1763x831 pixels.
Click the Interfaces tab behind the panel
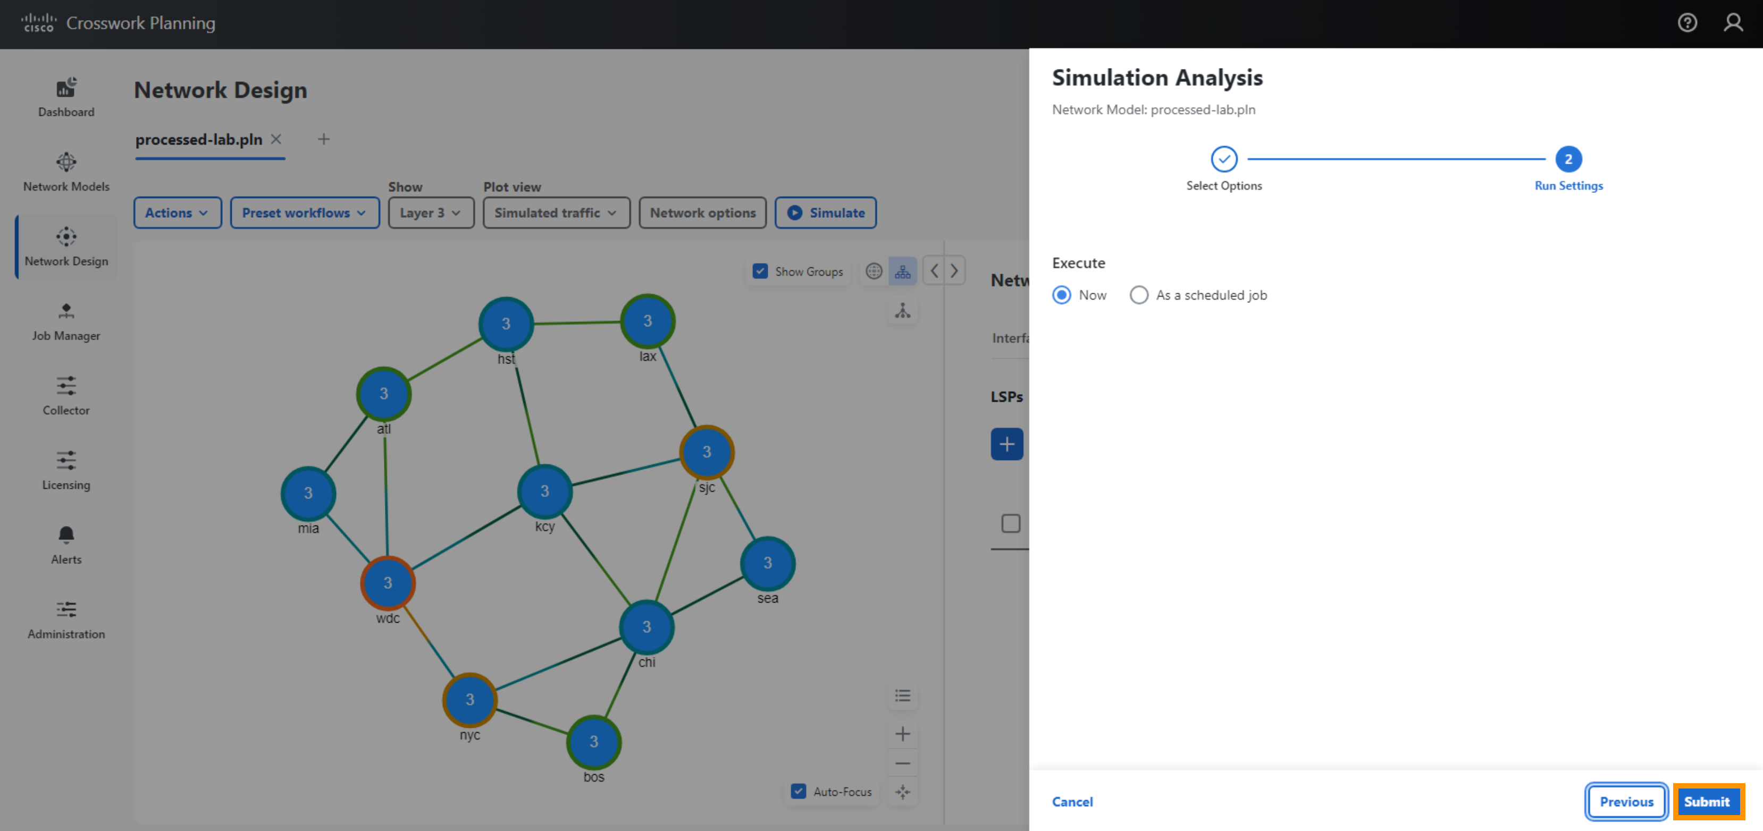click(1010, 338)
